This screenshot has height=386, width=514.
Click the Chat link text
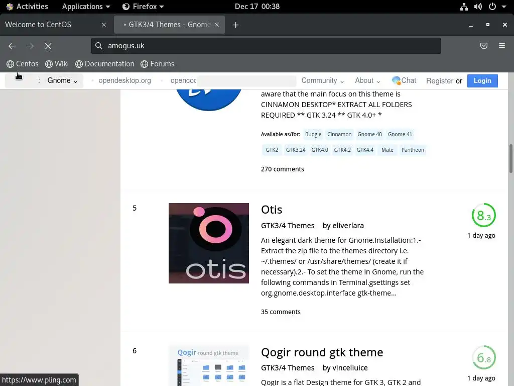click(x=409, y=80)
